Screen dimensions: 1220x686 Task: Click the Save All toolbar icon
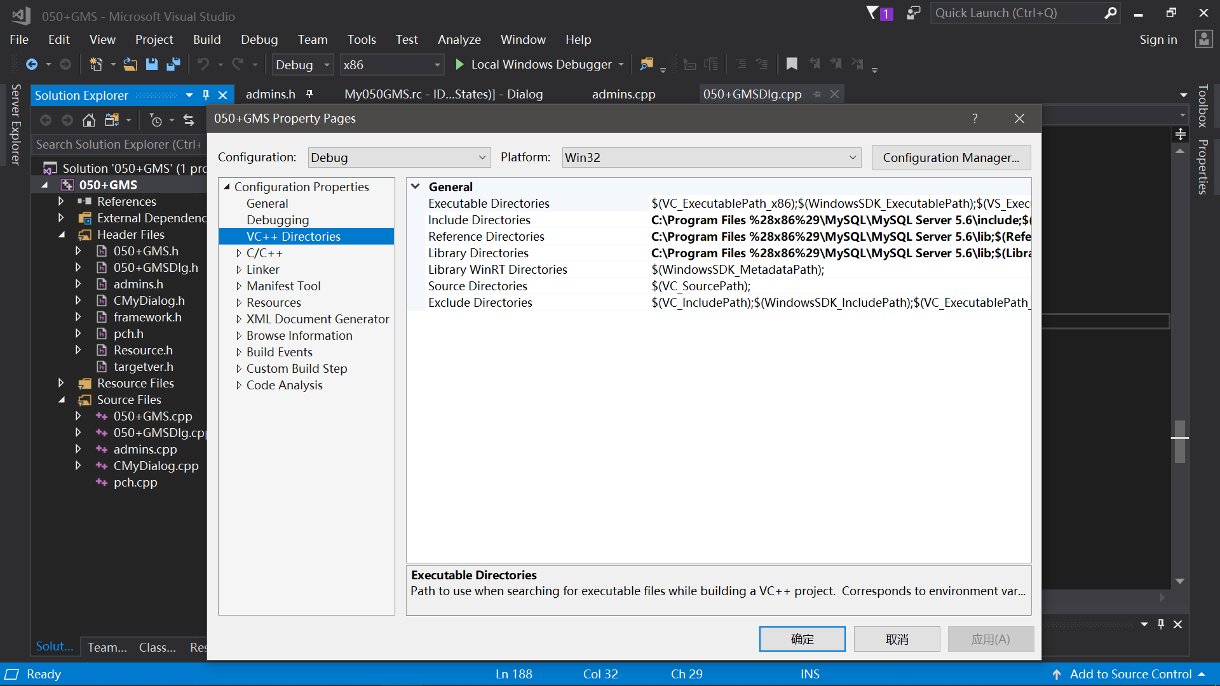pyautogui.click(x=173, y=64)
